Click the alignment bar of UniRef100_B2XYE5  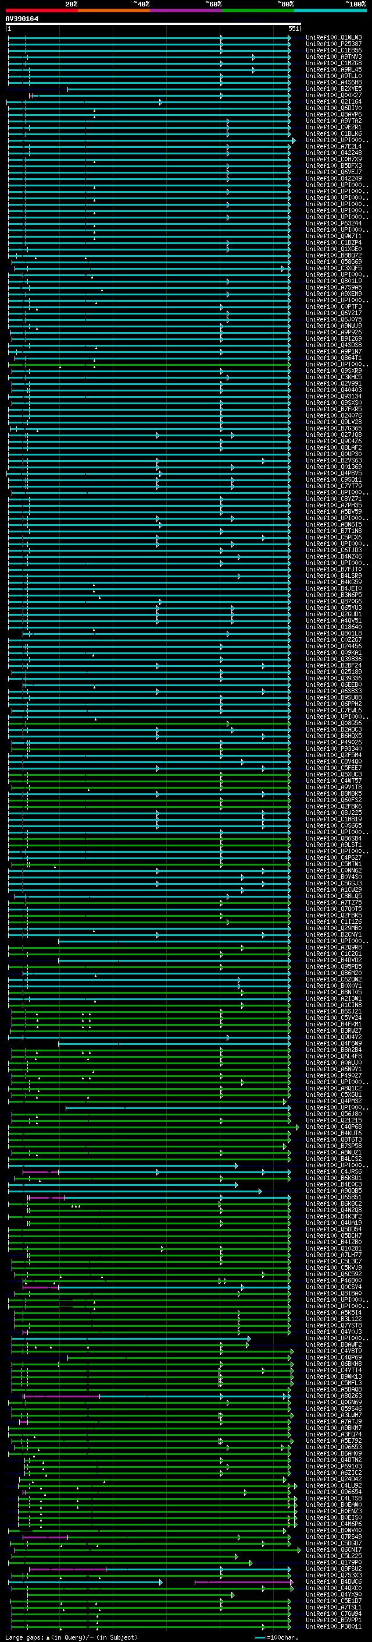(x=178, y=89)
